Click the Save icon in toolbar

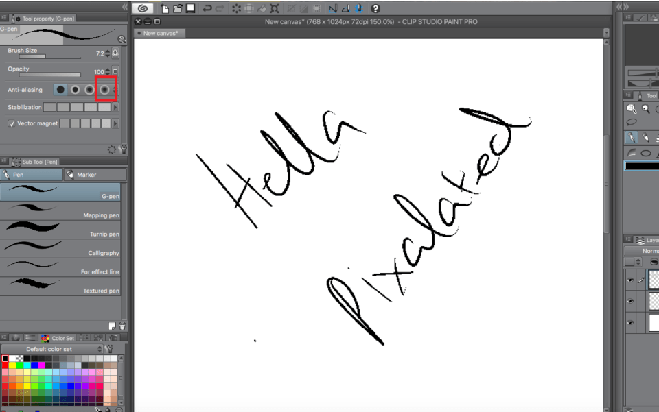(x=190, y=8)
